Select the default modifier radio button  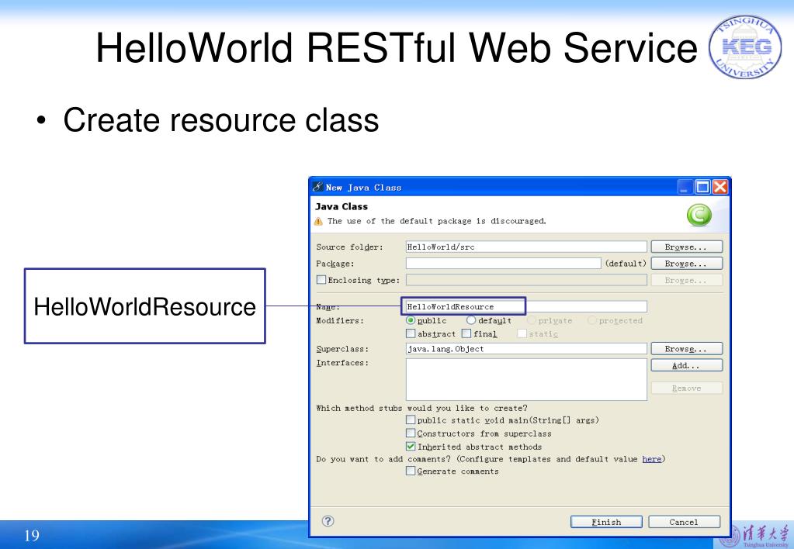point(471,320)
